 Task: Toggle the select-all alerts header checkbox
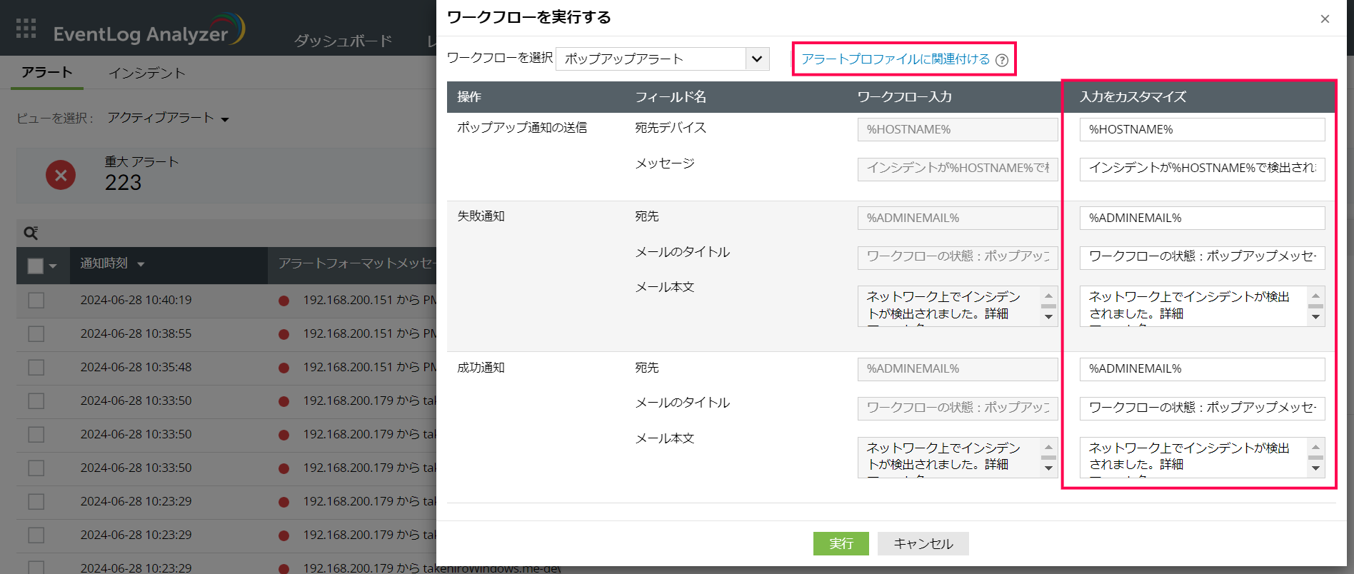[x=35, y=266]
